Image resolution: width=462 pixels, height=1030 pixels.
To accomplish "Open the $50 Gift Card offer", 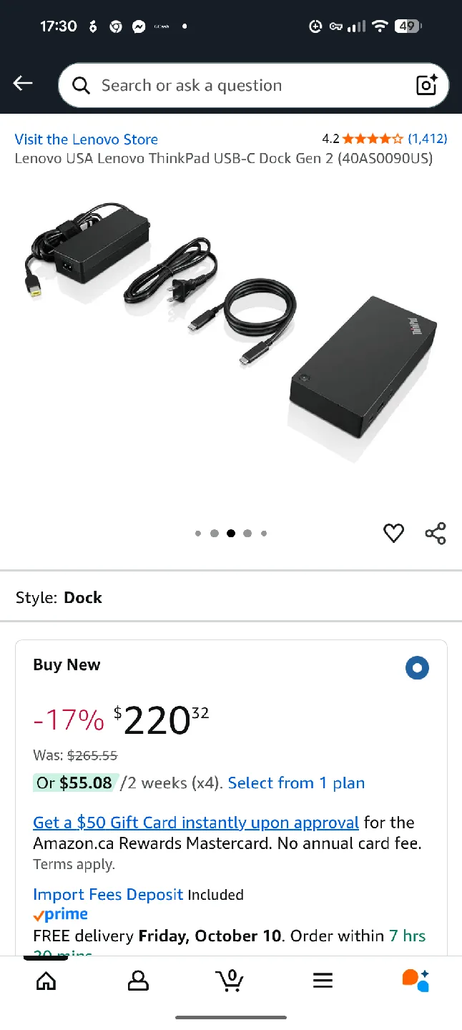I will click(x=195, y=822).
